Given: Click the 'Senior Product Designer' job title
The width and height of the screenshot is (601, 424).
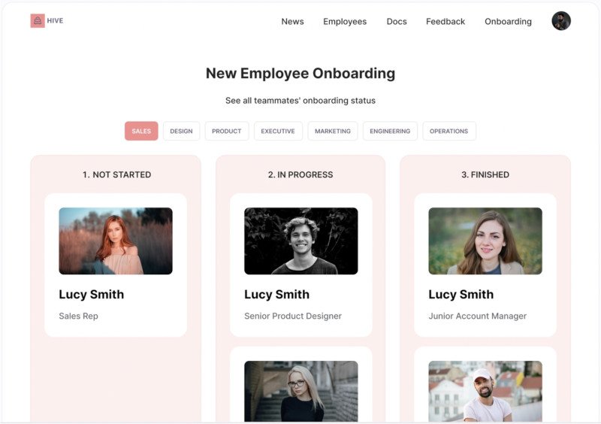Looking at the screenshot, I should pyautogui.click(x=293, y=316).
